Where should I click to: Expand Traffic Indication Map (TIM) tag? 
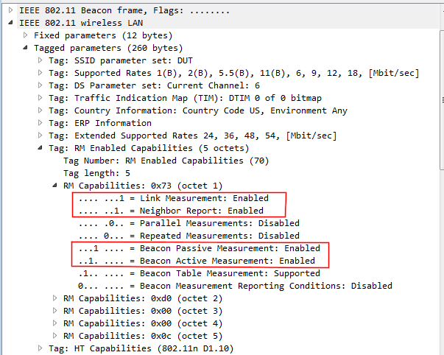[x=40, y=98]
